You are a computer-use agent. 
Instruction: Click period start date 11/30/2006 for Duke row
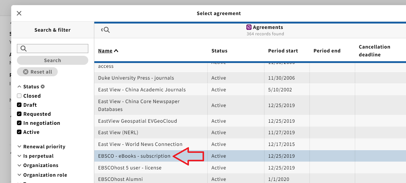281,78
